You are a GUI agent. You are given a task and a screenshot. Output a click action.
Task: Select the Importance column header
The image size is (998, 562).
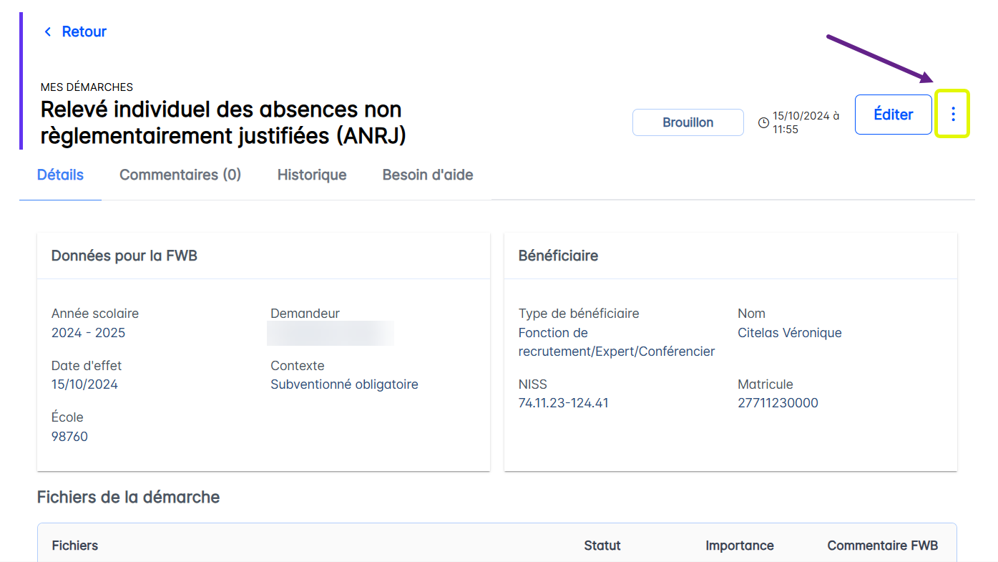[x=740, y=546]
